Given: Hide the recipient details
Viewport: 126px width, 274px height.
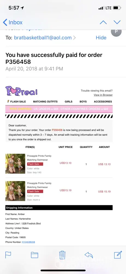Looking at the screenshot, I should (x=101, y=38).
